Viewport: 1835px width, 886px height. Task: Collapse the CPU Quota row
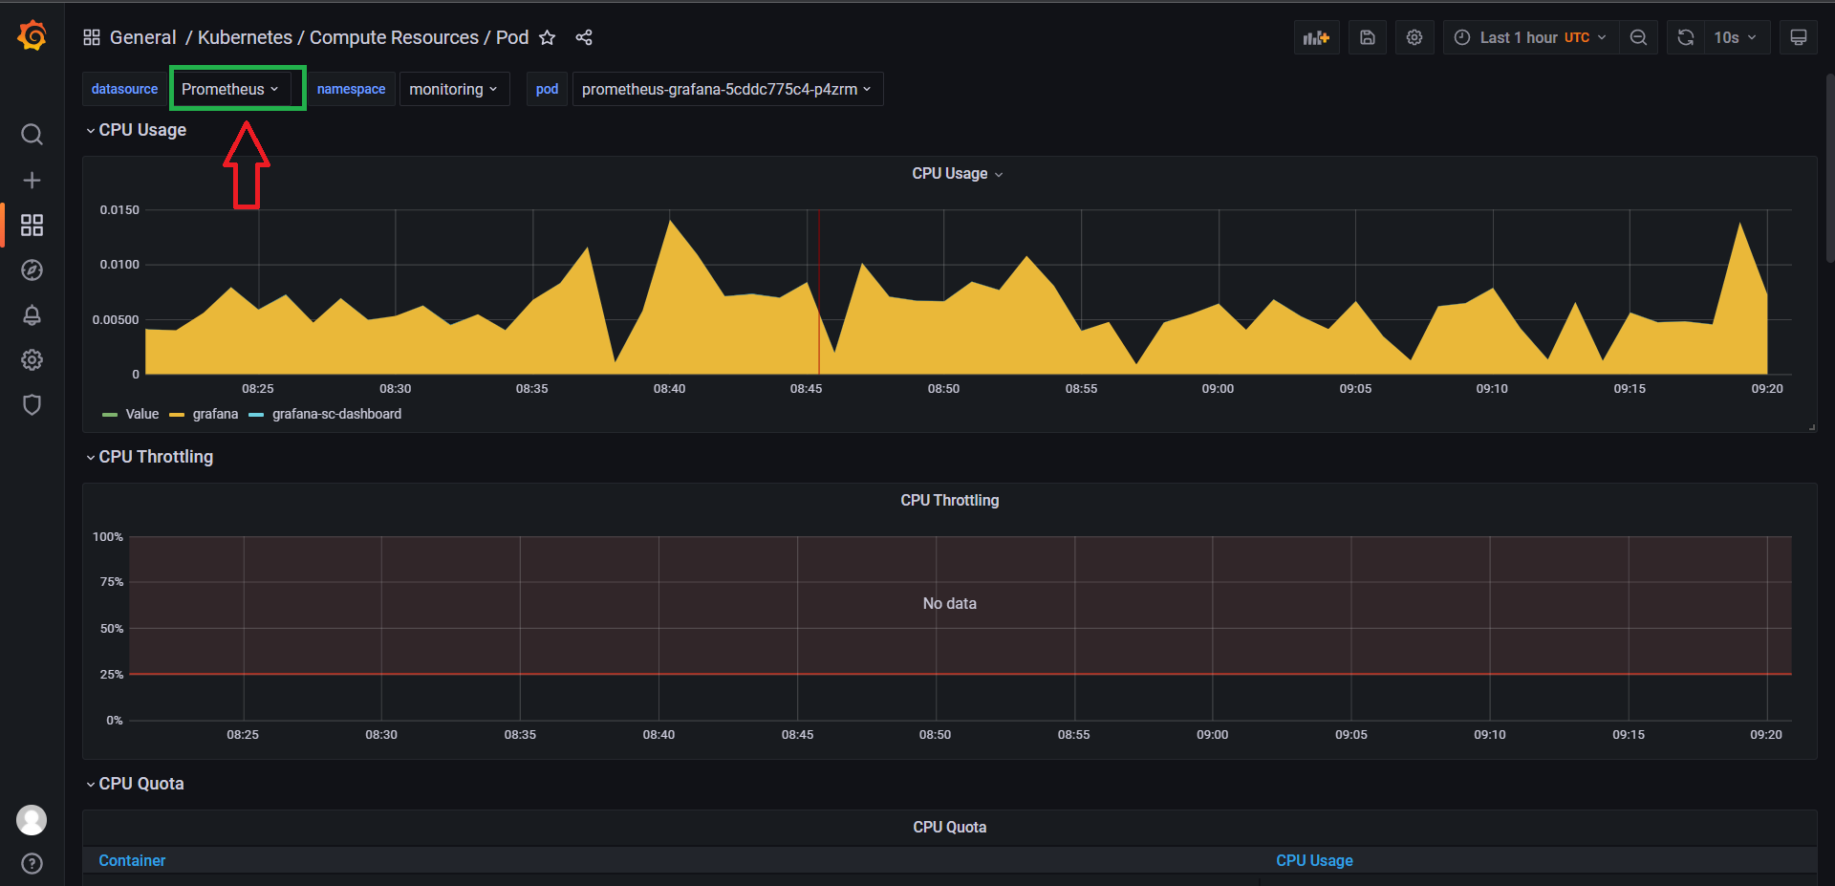[136, 784]
